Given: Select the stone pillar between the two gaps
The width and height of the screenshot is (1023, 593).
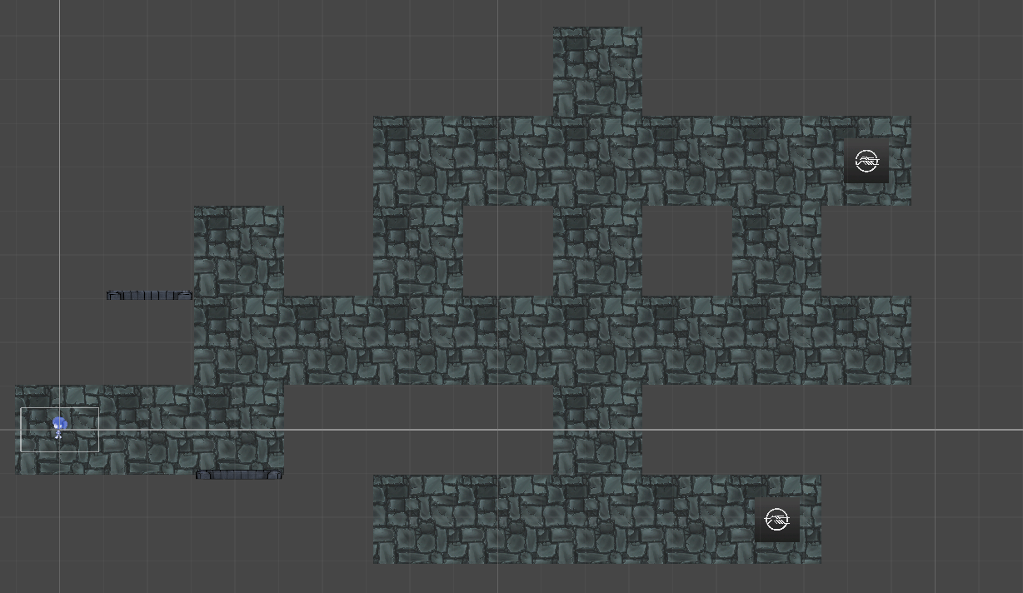Looking at the screenshot, I should tap(597, 251).
